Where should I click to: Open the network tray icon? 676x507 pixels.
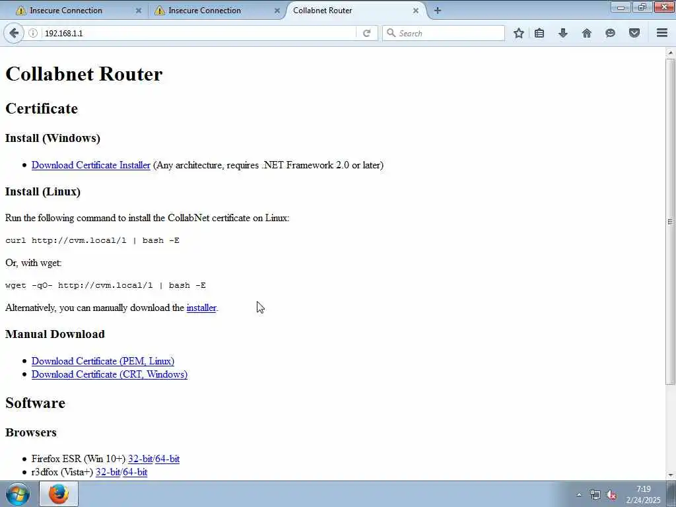point(595,495)
